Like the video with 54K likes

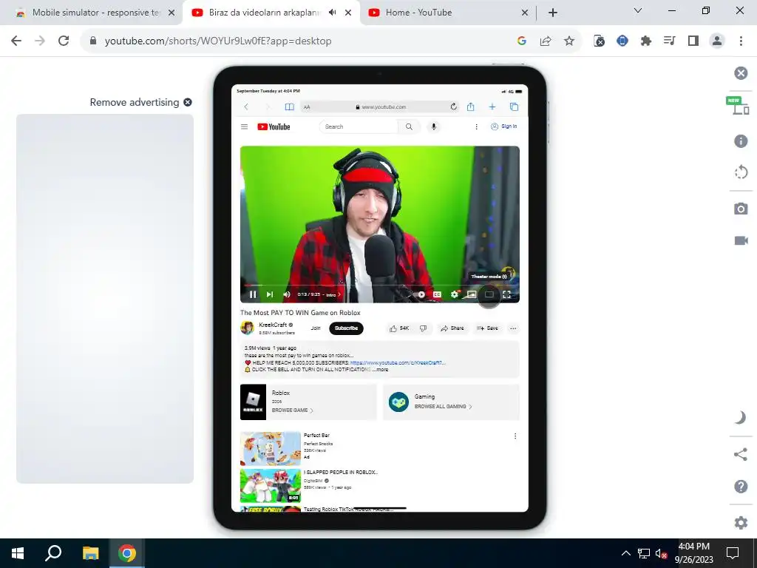[398, 328]
